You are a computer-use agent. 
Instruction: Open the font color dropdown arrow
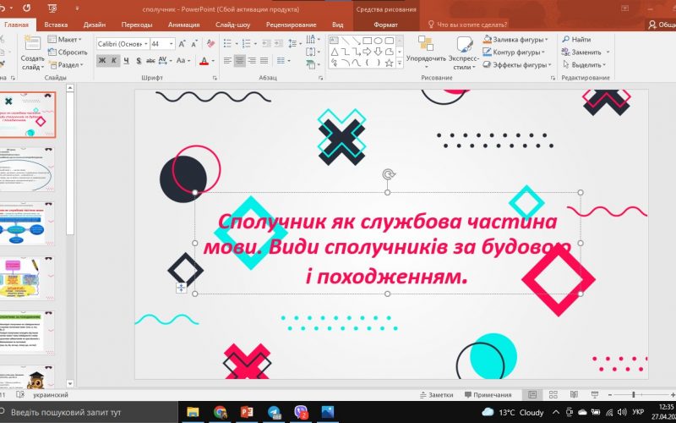213,61
